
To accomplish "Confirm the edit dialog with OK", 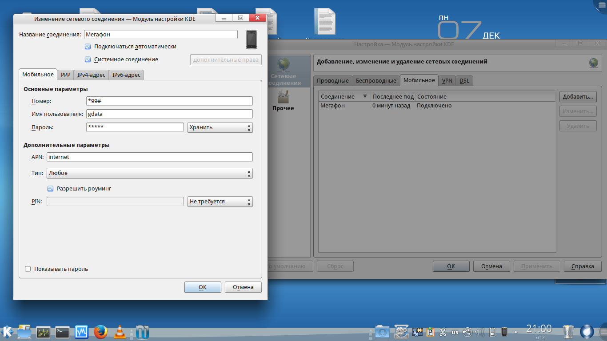I will click(203, 287).
